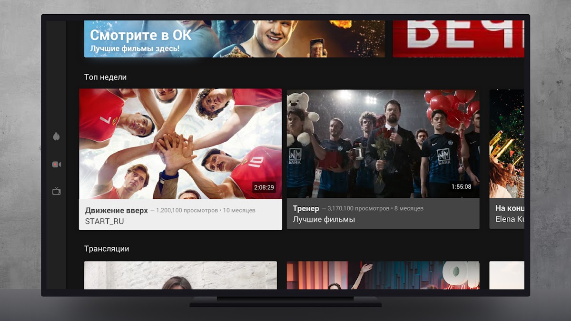This screenshot has width=571, height=321.
Task: Open the partially visible third Топ недели thumbnail
Action: click(x=507, y=144)
